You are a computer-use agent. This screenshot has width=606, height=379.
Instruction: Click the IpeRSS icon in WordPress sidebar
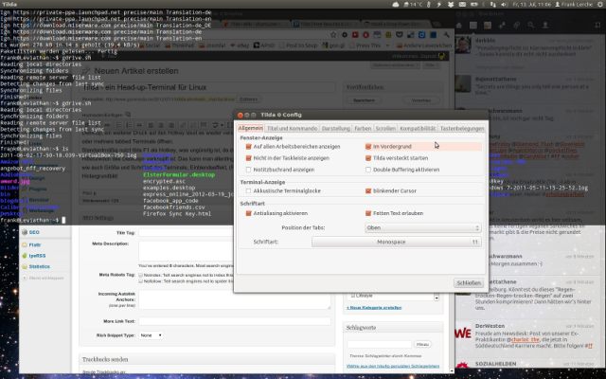click(25, 256)
